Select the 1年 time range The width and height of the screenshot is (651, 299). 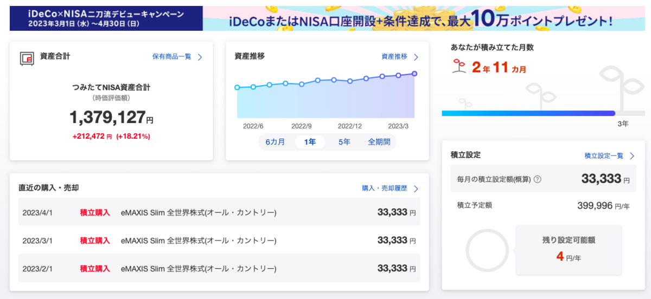pos(310,142)
